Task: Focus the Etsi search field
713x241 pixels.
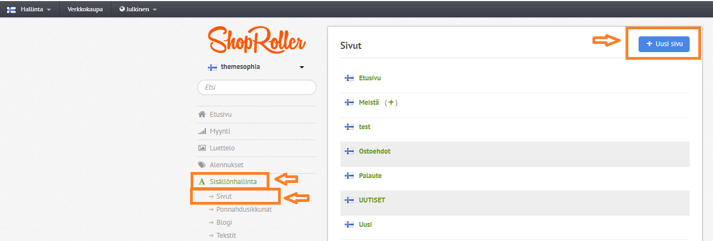Action: click(x=256, y=87)
